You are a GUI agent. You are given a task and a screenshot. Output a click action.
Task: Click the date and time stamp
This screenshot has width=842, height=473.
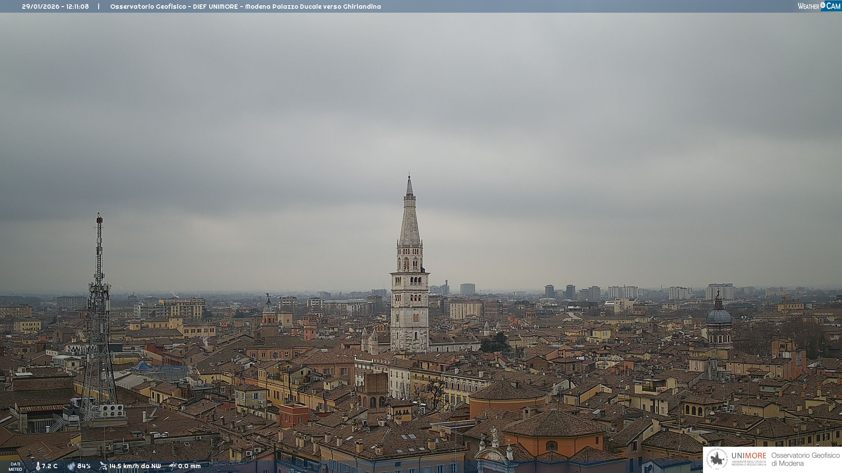[x=55, y=7]
